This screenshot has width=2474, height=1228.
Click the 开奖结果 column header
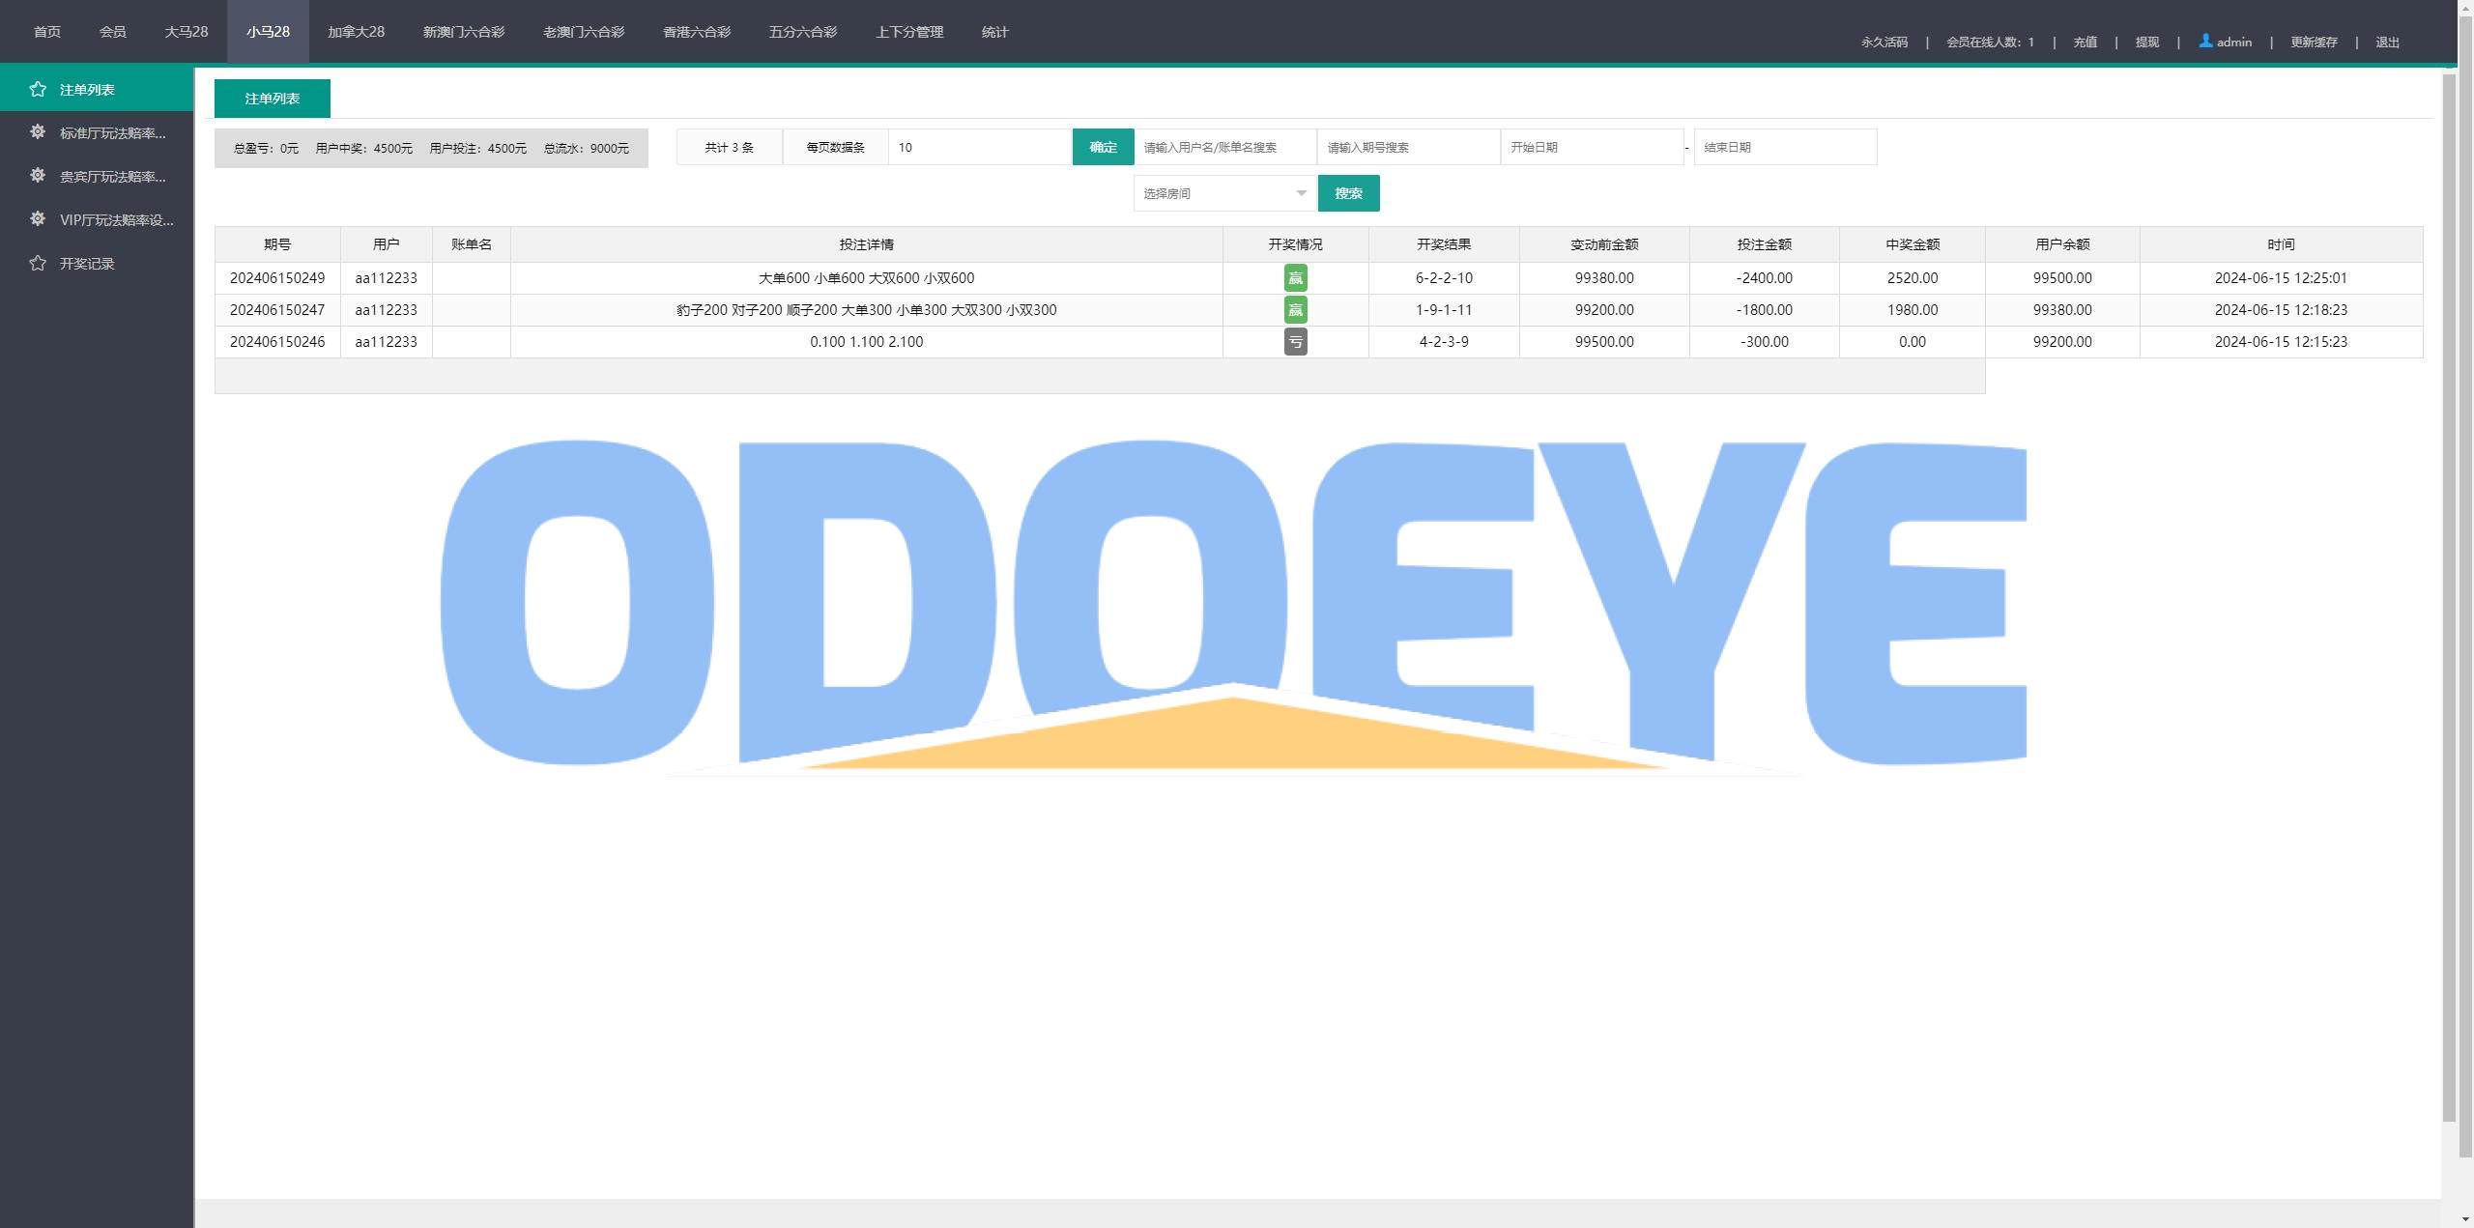[1444, 244]
